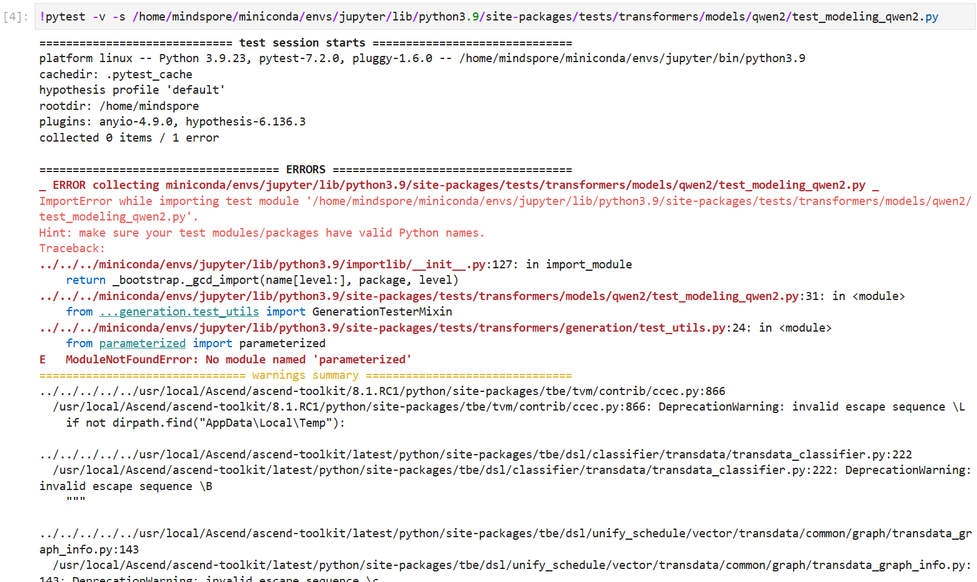The image size is (977, 582).
Task: Click the ModuleNotFoundError message line
Action: click(x=238, y=360)
